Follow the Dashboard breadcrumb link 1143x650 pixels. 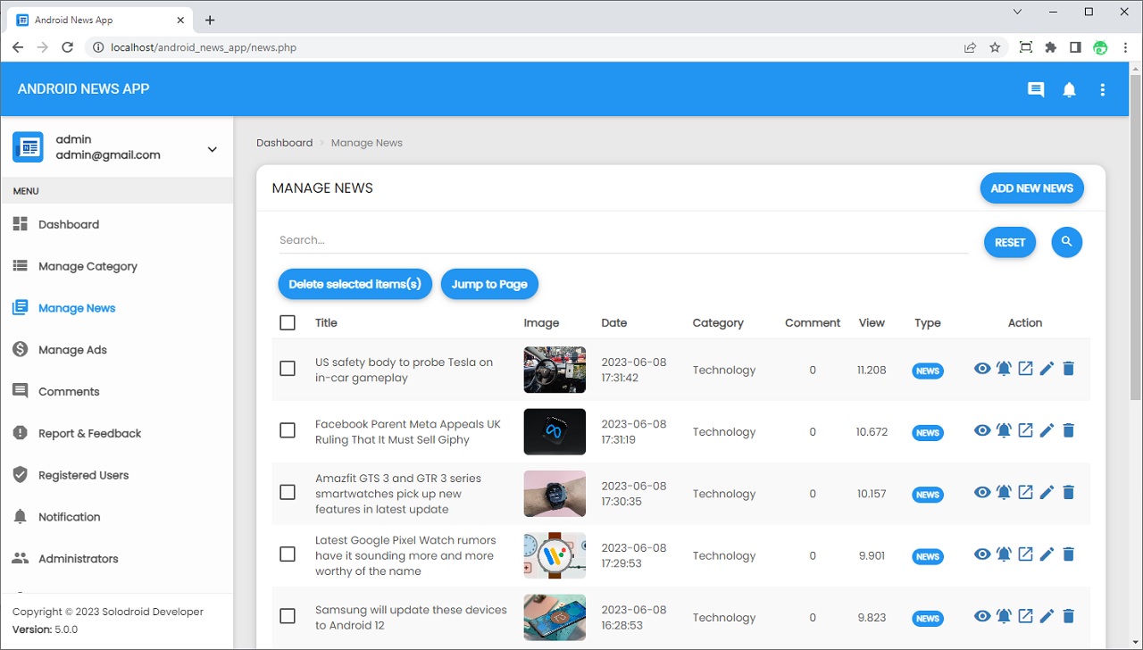(x=285, y=143)
